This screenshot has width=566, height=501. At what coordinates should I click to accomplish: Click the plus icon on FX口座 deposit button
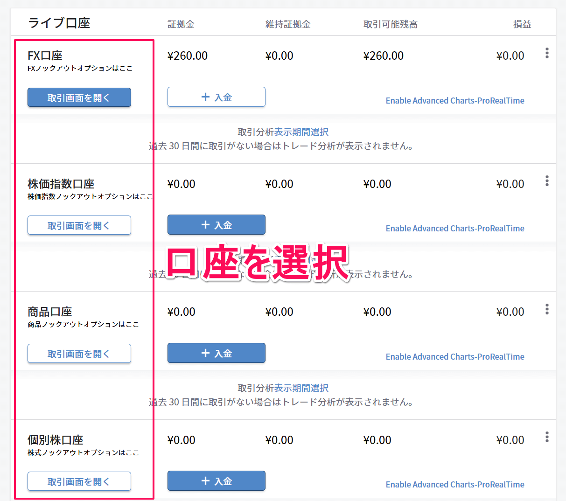click(x=205, y=97)
